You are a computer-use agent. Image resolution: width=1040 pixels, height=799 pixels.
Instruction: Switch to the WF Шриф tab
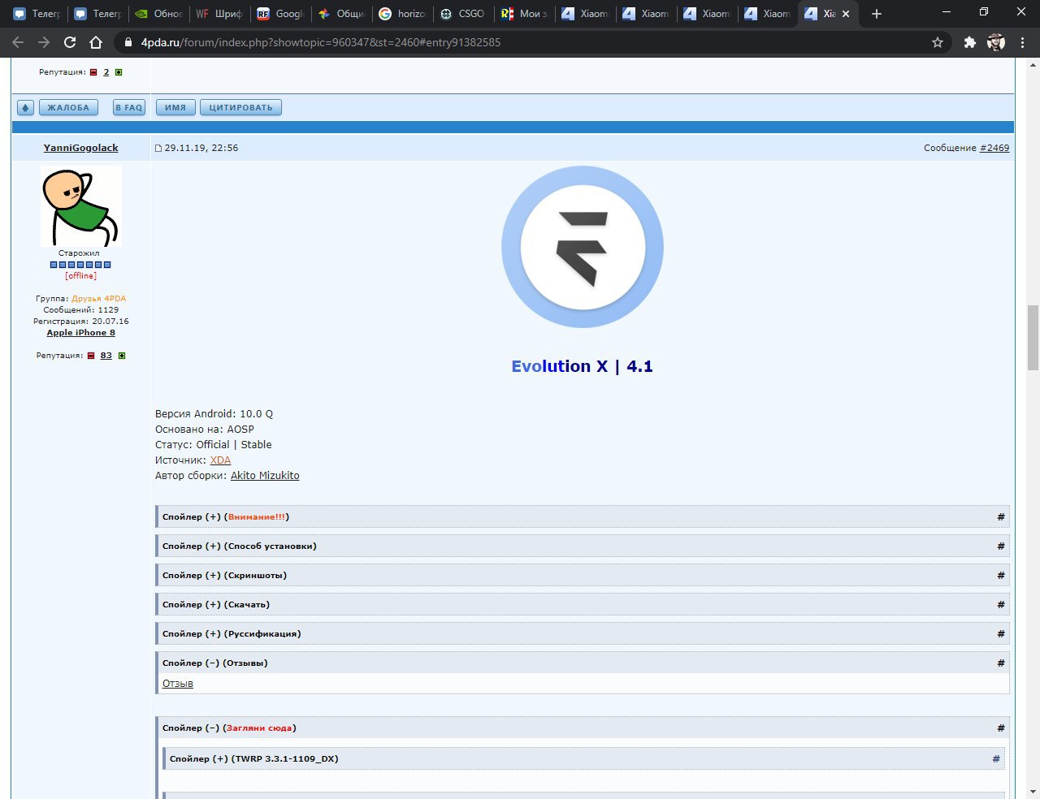219,14
